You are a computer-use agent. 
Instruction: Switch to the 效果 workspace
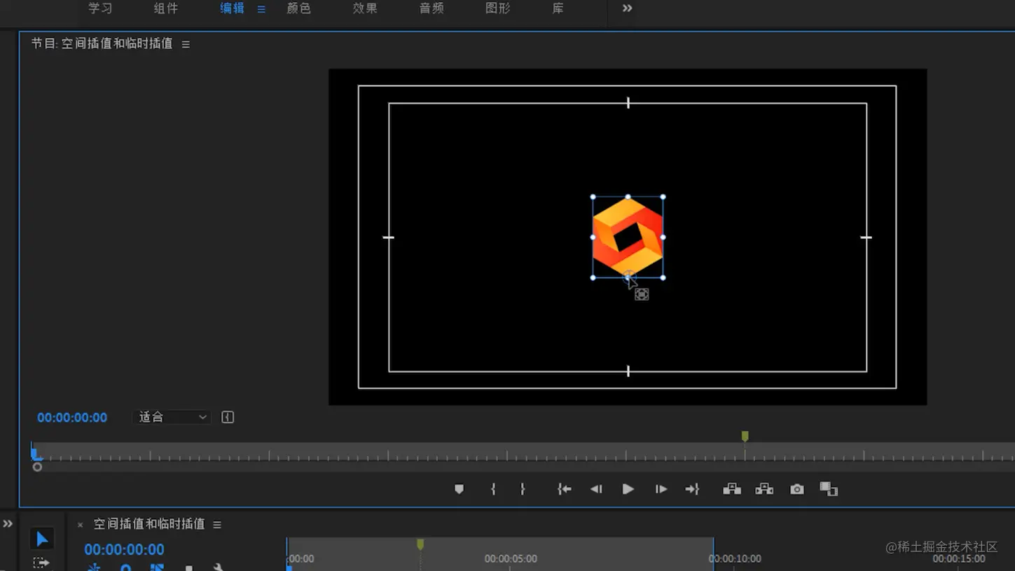tap(365, 8)
